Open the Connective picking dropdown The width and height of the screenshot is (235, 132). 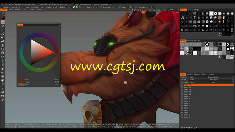(107, 4)
